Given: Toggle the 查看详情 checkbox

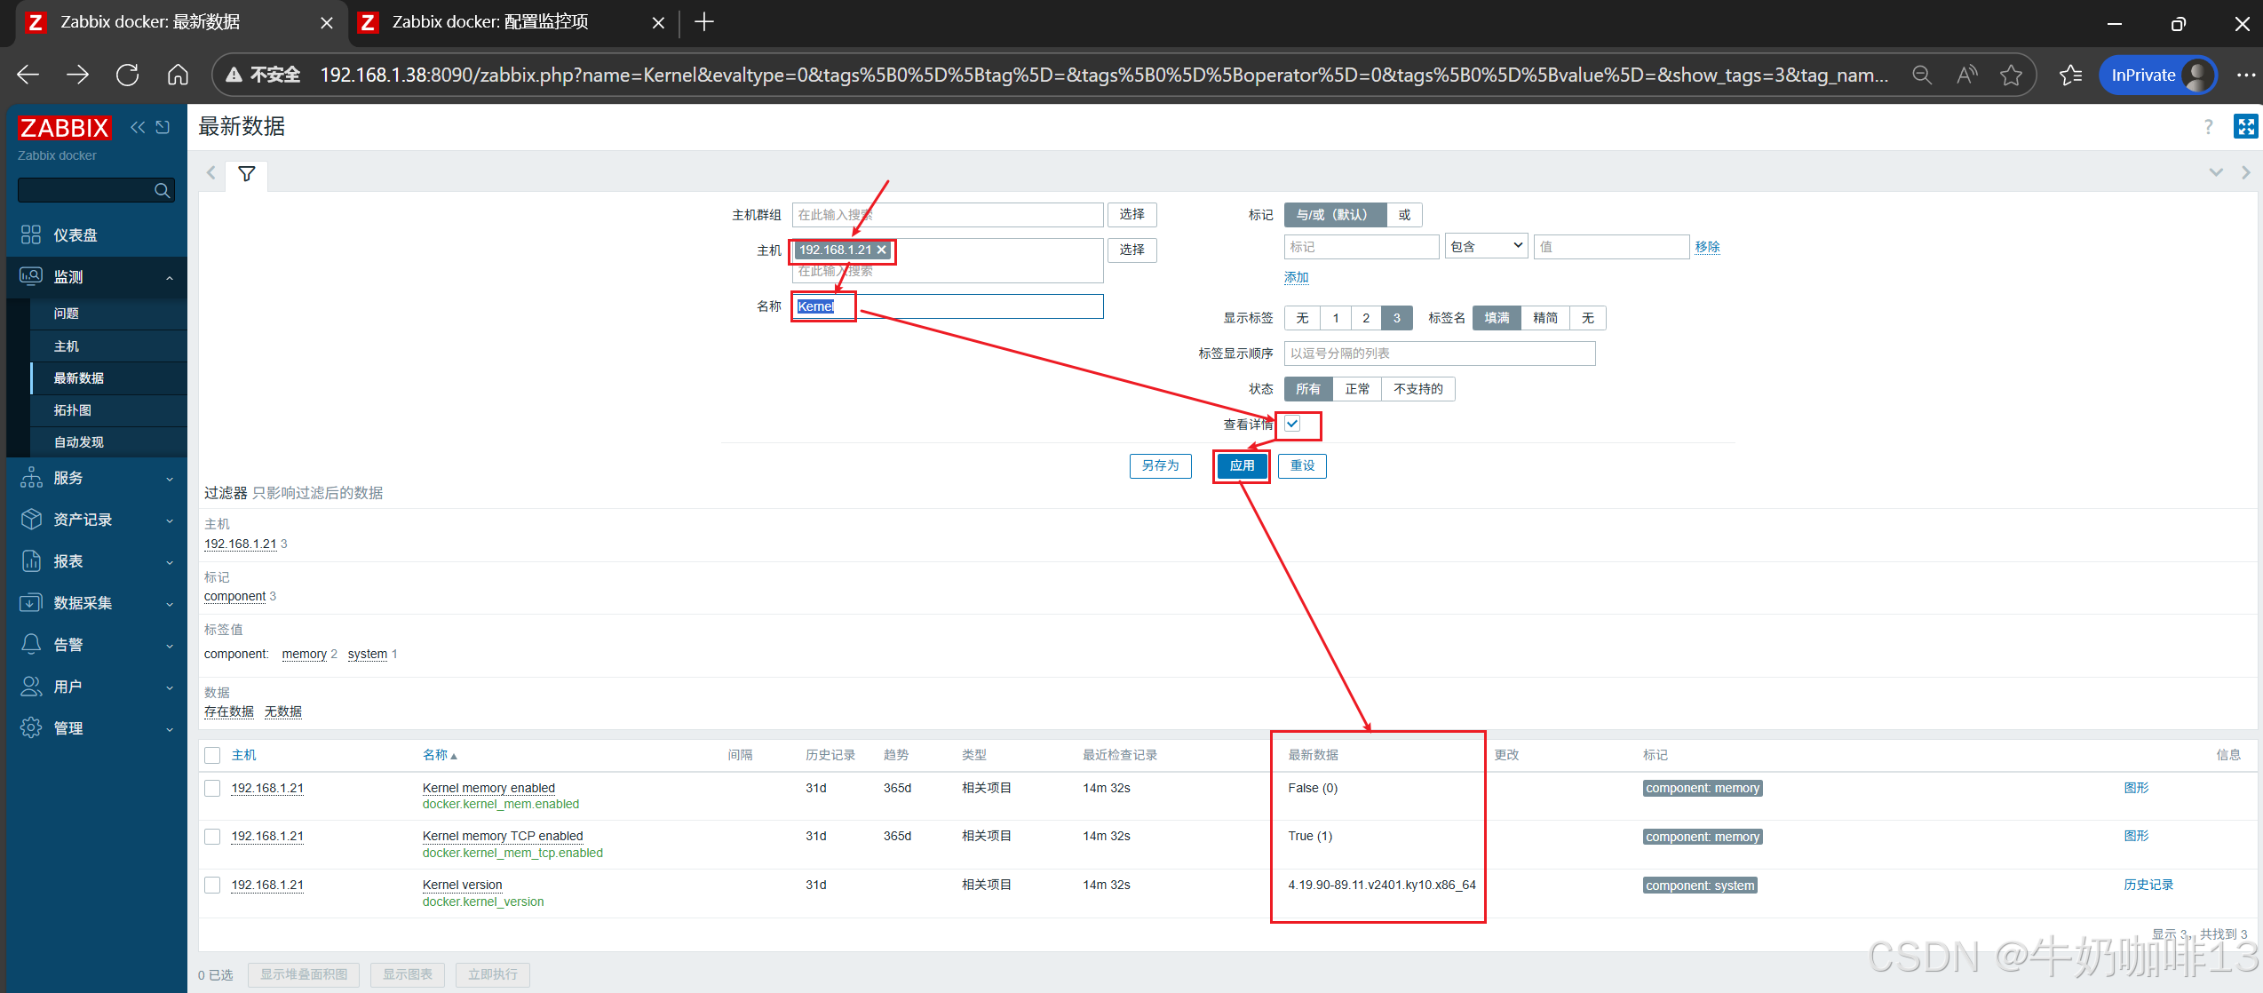Looking at the screenshot, I should click(1293, 424).
